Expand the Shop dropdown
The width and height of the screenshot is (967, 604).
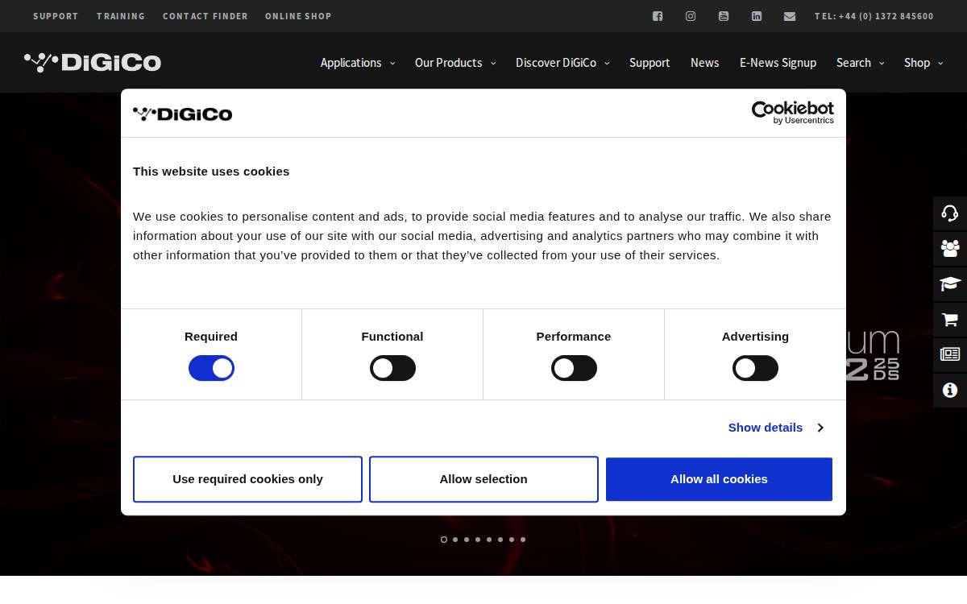[x=923, y=63]
